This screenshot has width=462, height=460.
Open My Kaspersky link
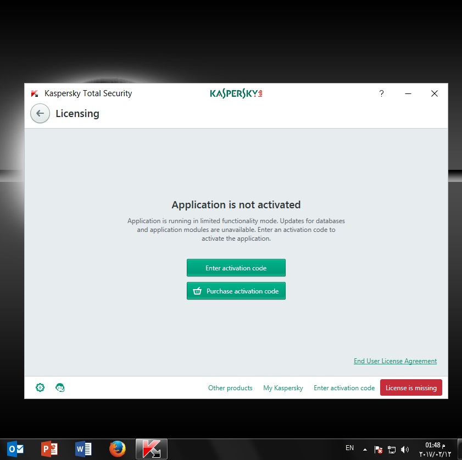(x=283, y=388)
